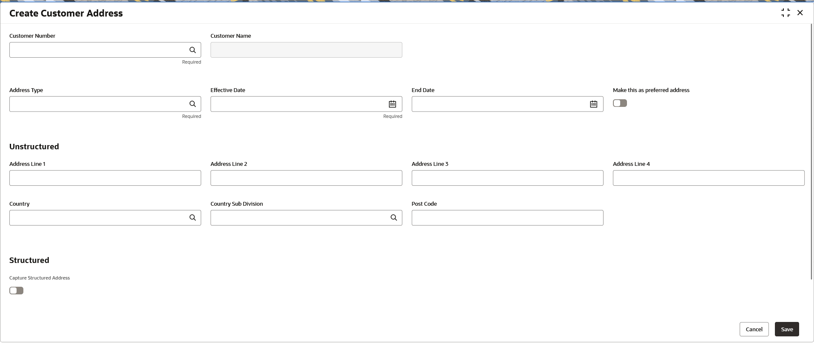Click the Create Customer Address title
The height and width of the screenshot is (344, 814).
click(x=66, y=13)
